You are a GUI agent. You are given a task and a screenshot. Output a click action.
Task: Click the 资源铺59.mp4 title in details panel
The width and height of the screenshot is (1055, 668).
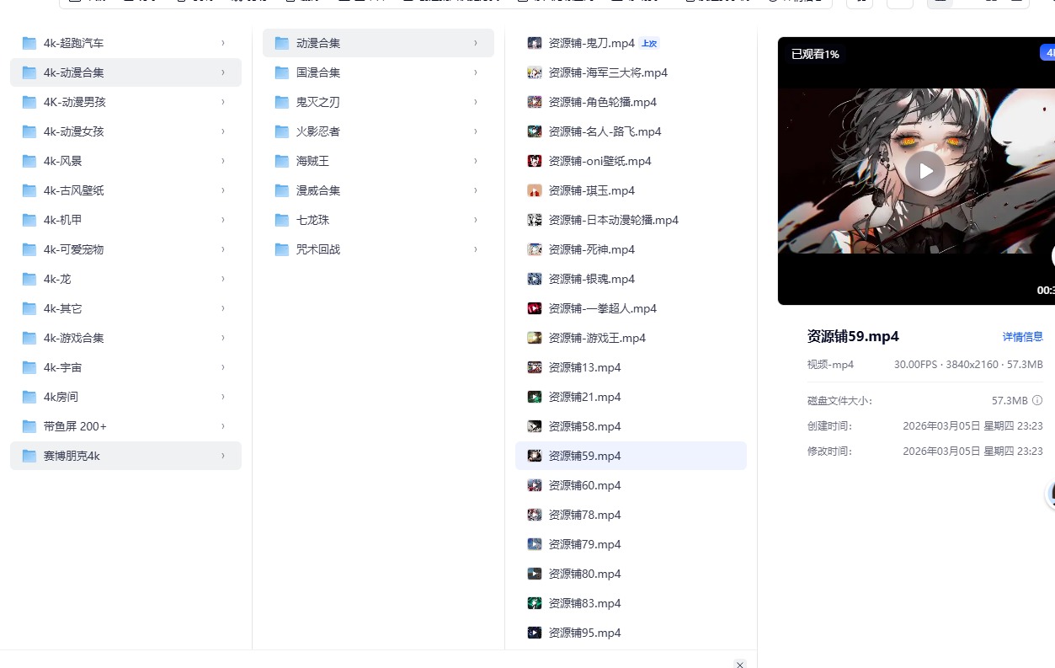(x=853, y=337)
